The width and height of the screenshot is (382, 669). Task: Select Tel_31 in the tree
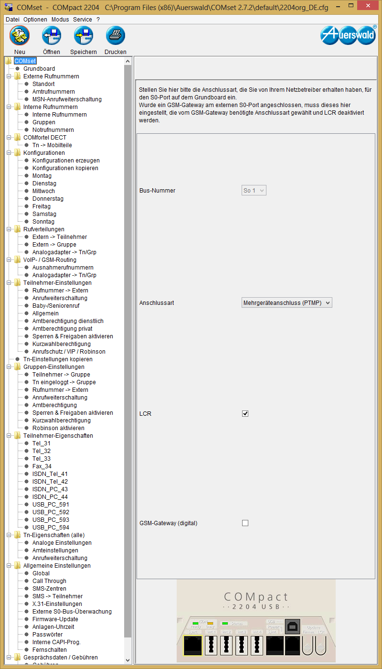tap(42, 443)
